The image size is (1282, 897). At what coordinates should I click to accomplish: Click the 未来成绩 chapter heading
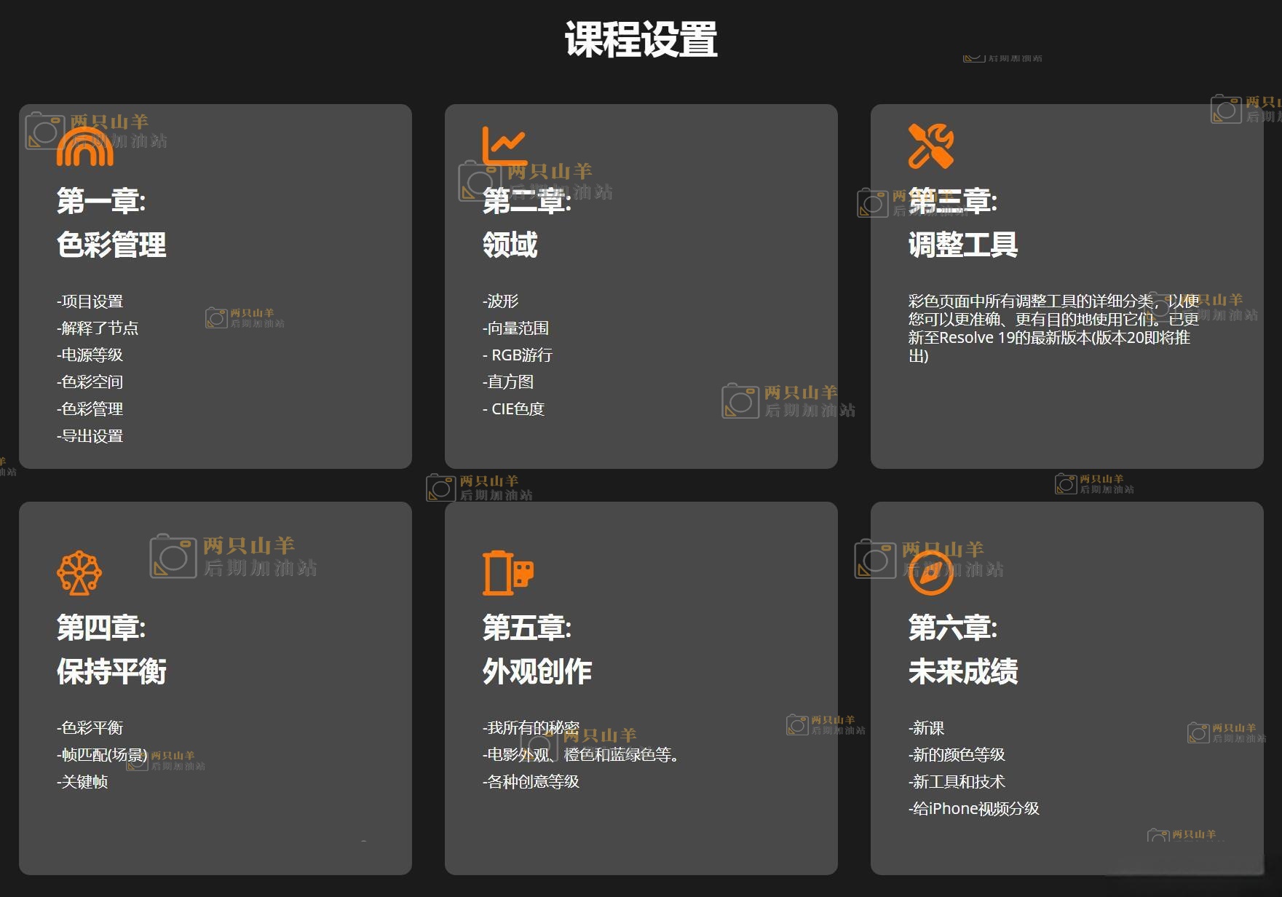pos(962,671)
